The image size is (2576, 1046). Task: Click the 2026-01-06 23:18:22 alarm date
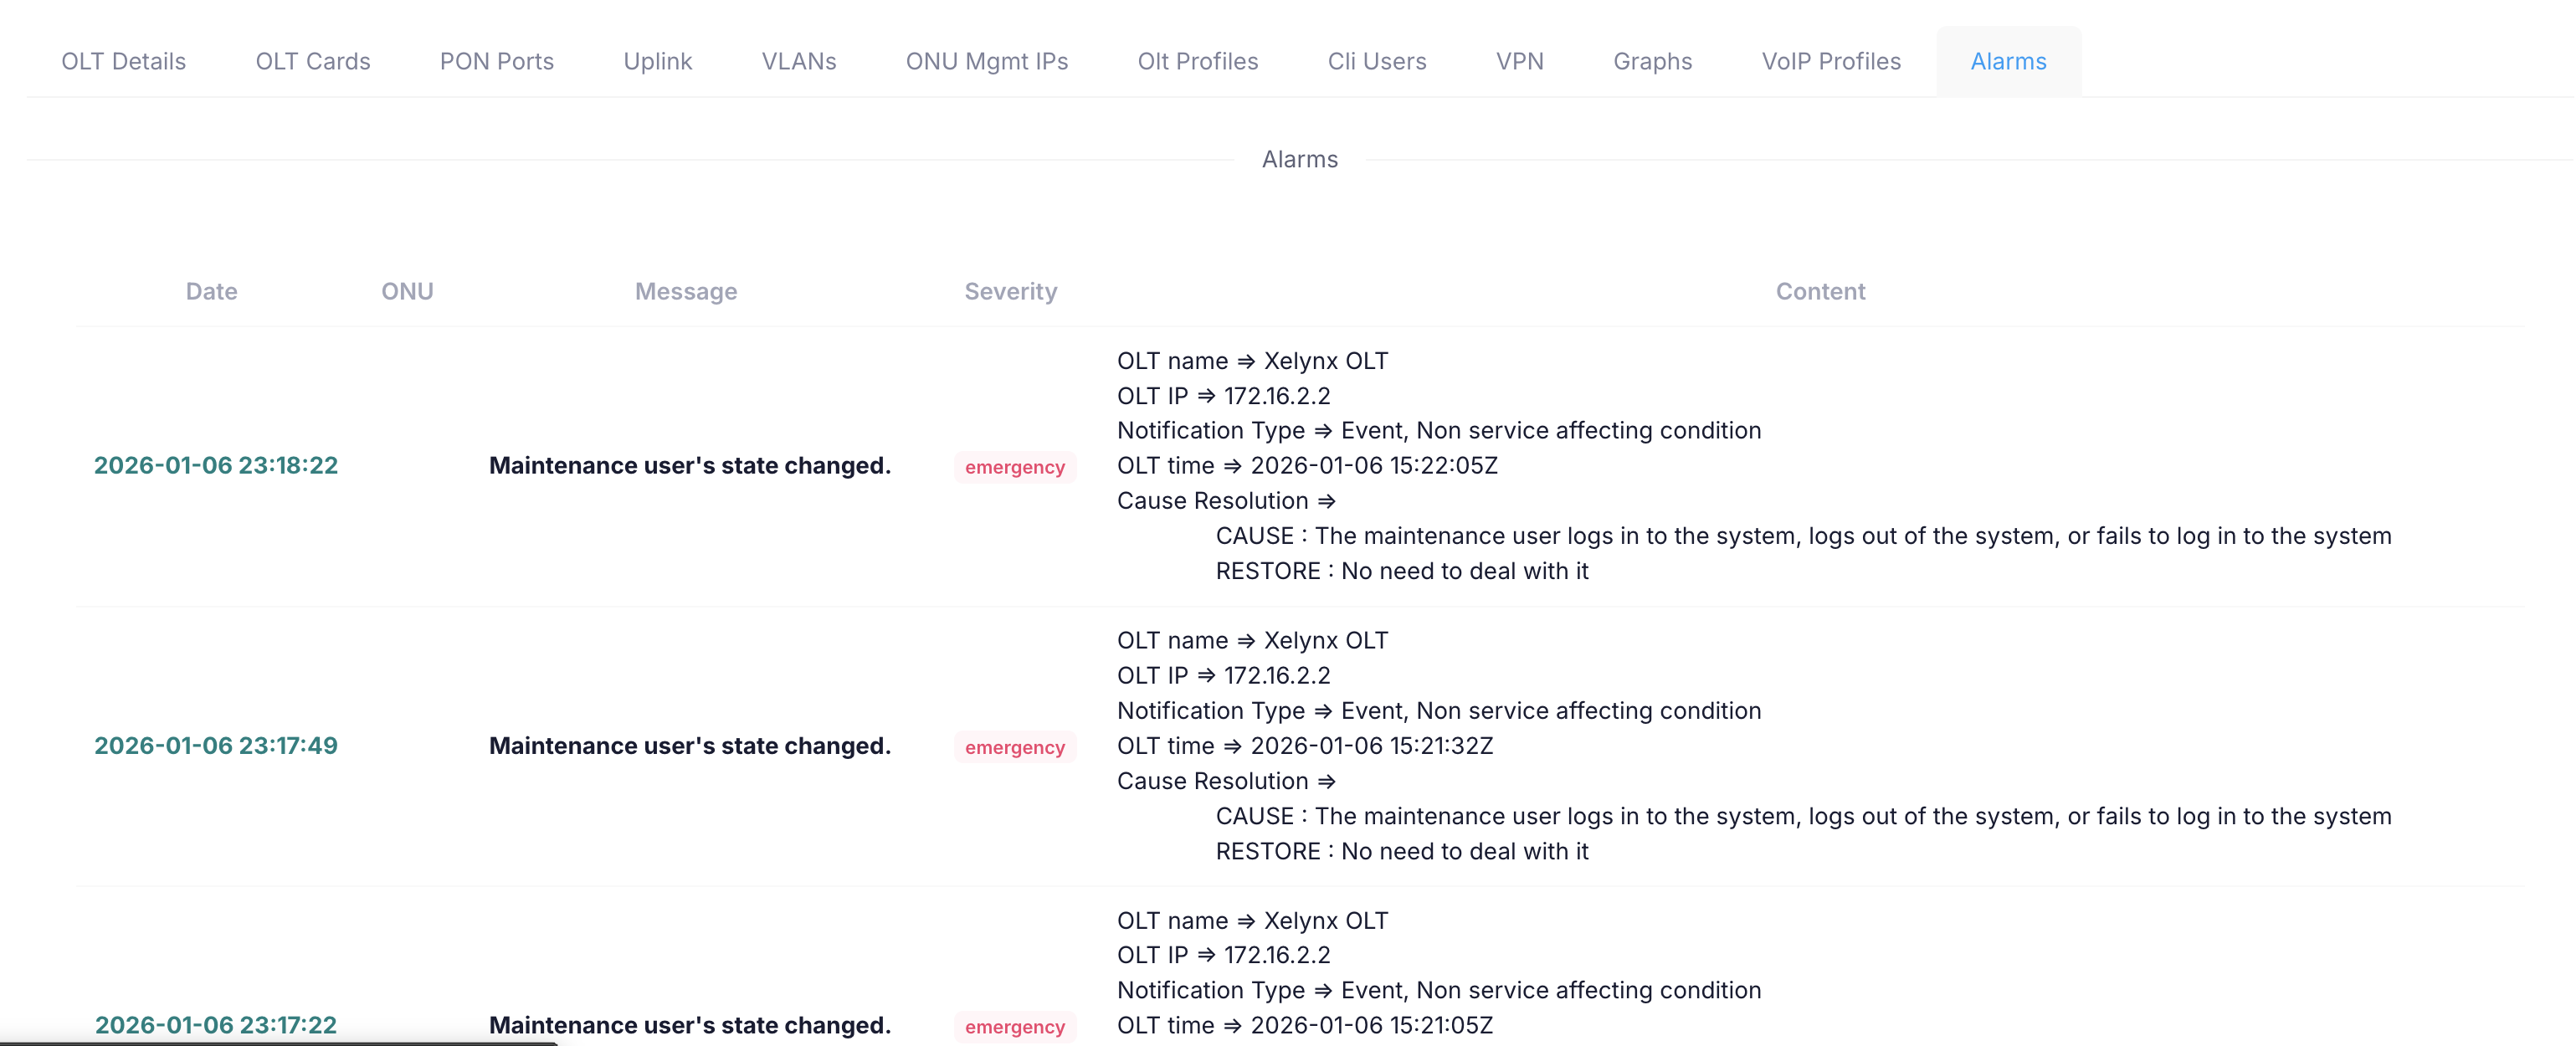coord(216,466)
